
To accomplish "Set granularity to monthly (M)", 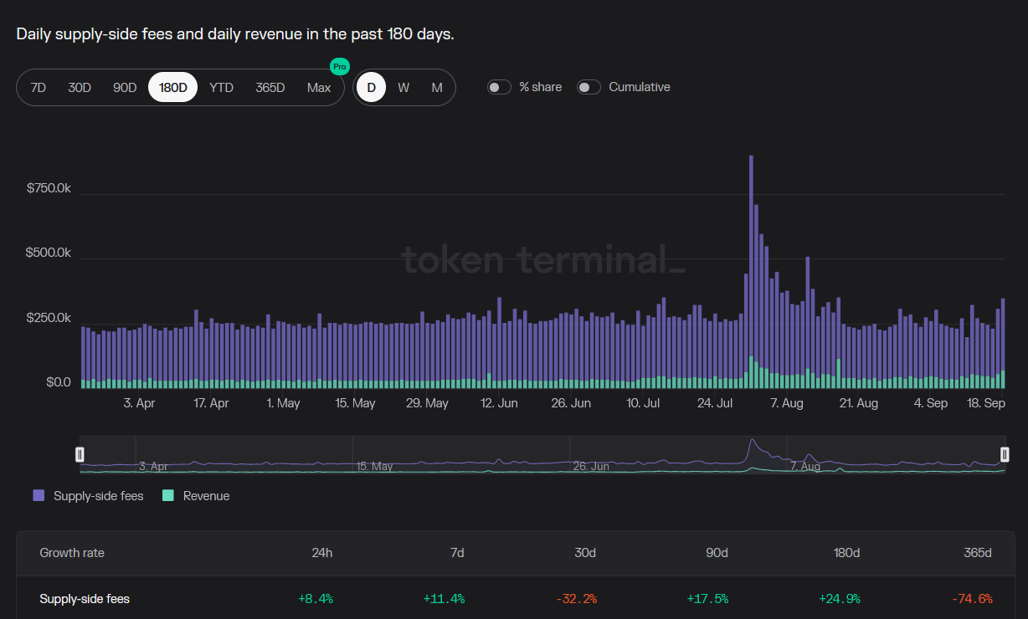I will 437,88.
